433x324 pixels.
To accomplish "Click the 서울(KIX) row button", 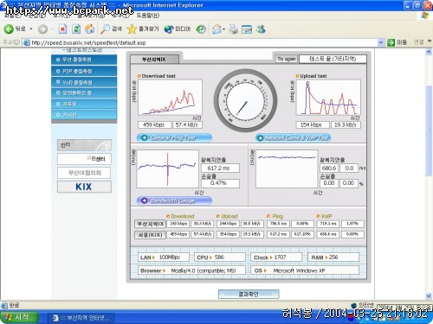I will pos(150,235).
